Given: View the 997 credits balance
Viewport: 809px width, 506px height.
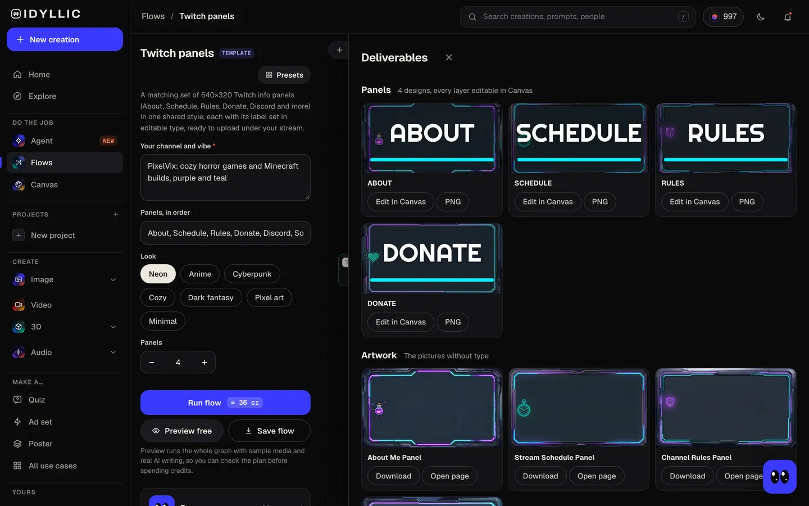Looking at the screenshot, I should coord(723,17).
